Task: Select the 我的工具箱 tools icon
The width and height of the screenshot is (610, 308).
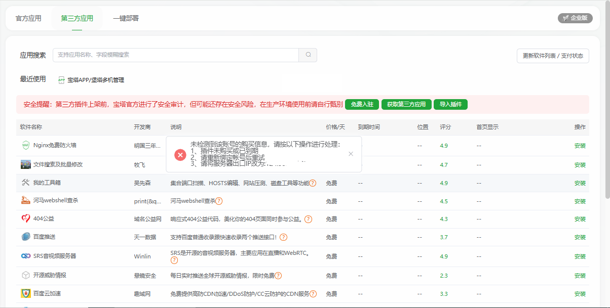Action: 26,183
